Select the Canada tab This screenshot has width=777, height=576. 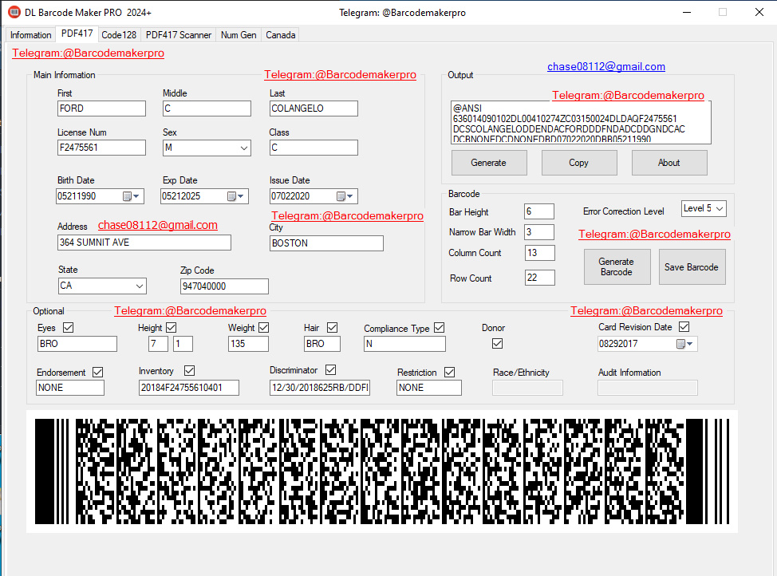click(x=281, y=35)
